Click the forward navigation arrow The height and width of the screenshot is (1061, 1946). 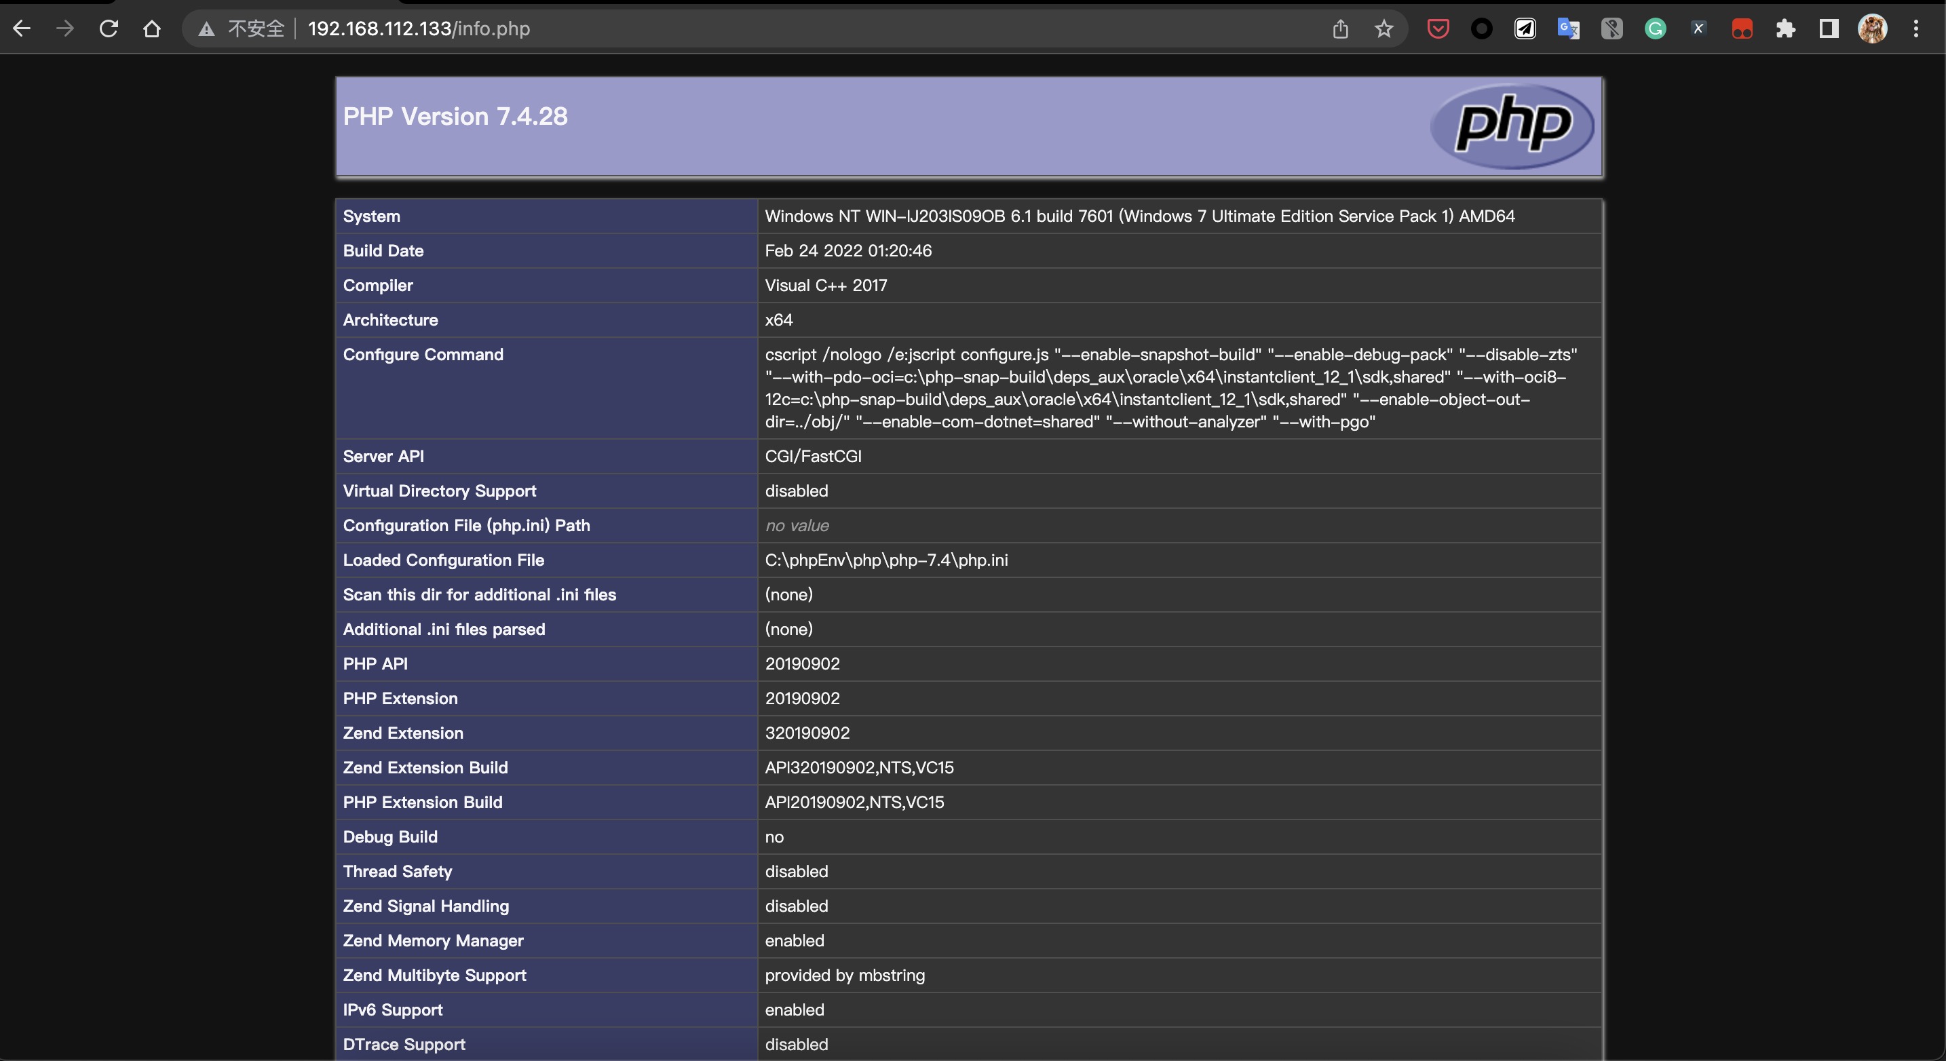click(x=65, y=28)
